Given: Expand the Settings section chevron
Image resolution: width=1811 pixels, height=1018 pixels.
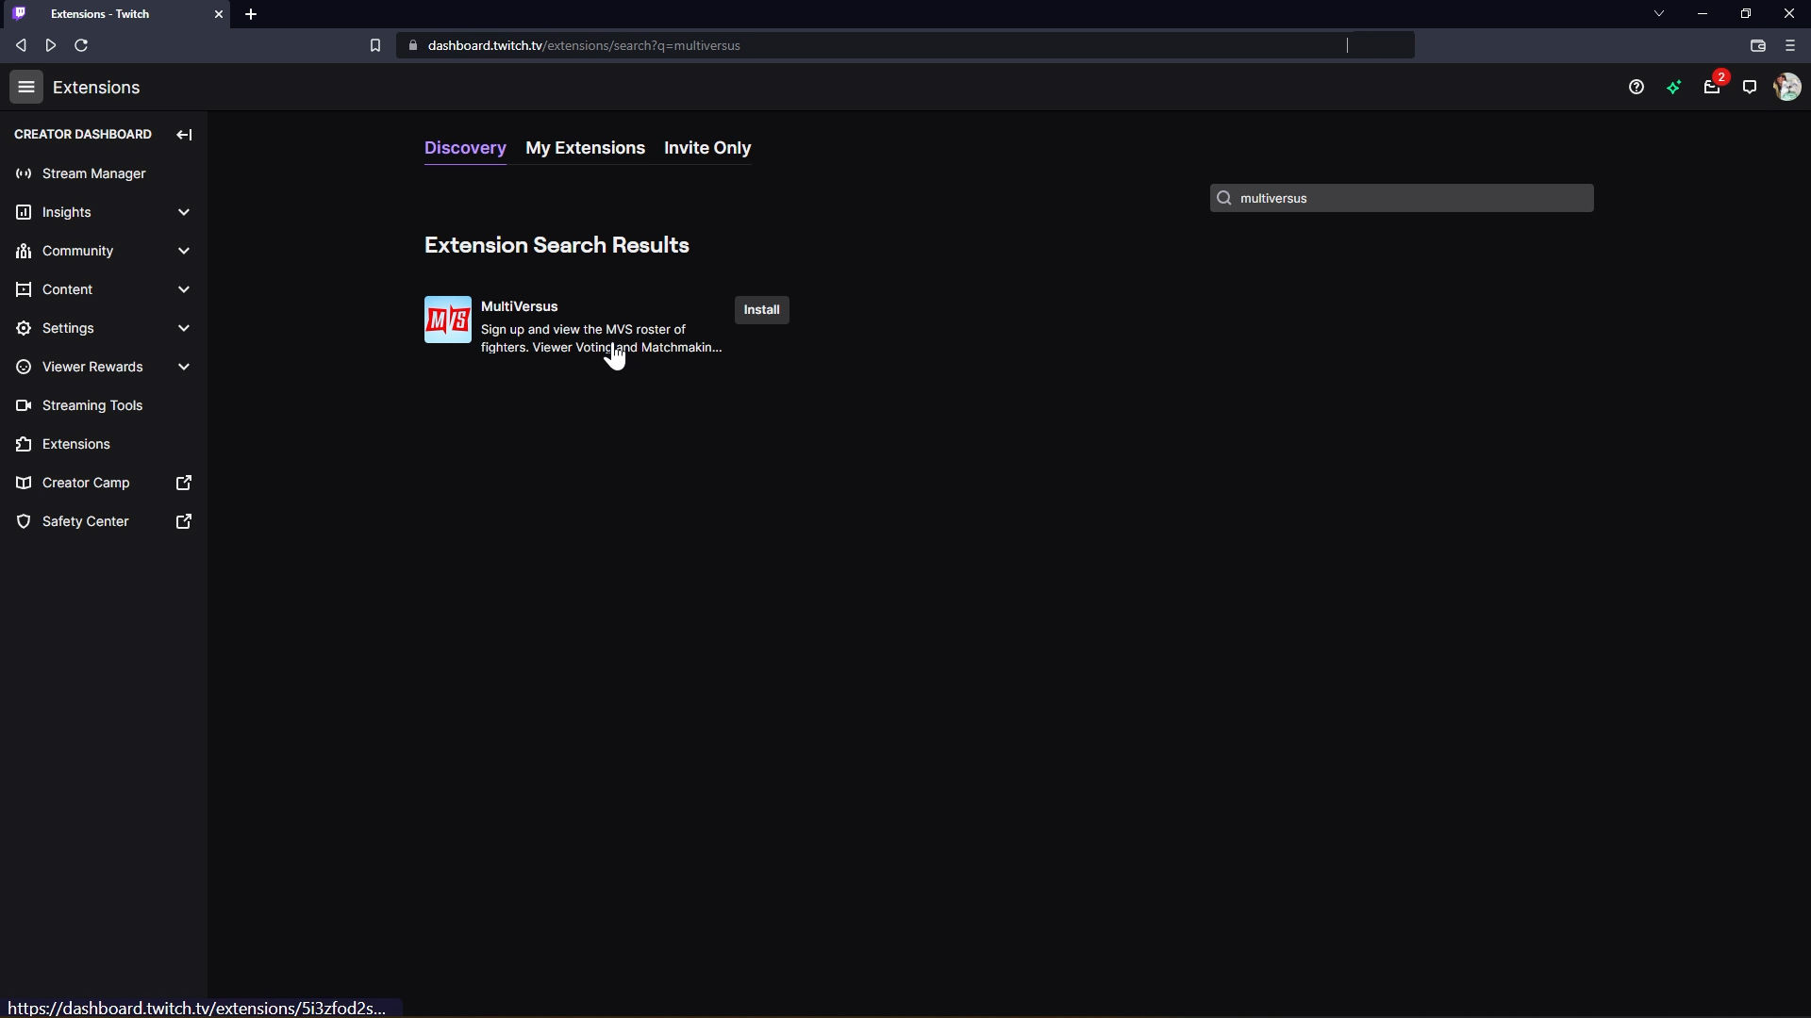Looking at the screenshot, I should point(184,328).
